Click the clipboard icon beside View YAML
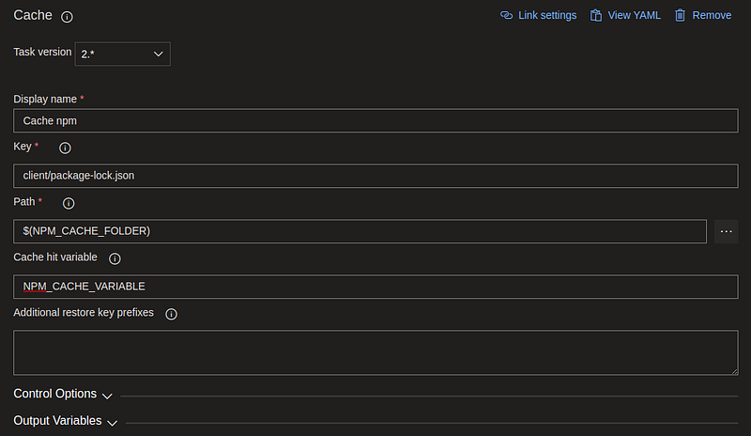Screen dimensions: 751x436 point(596,15)
